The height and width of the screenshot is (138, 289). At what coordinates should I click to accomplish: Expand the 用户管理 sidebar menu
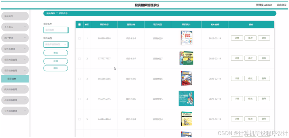[x=15, y=38]
